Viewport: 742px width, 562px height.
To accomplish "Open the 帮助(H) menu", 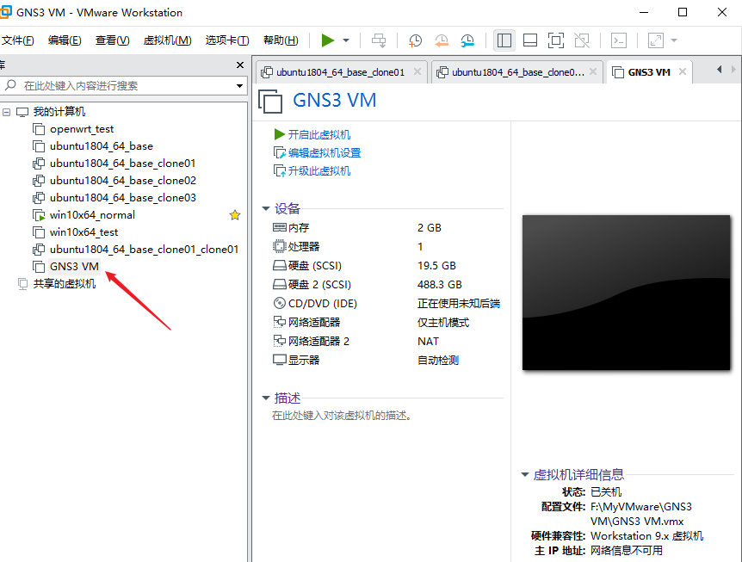I will (x=281, y=40).
